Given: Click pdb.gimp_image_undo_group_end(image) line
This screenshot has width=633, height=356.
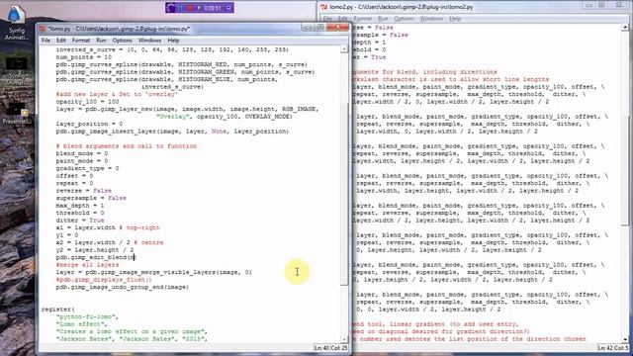Looking at the screenshot, I should (x=122, y=287).
